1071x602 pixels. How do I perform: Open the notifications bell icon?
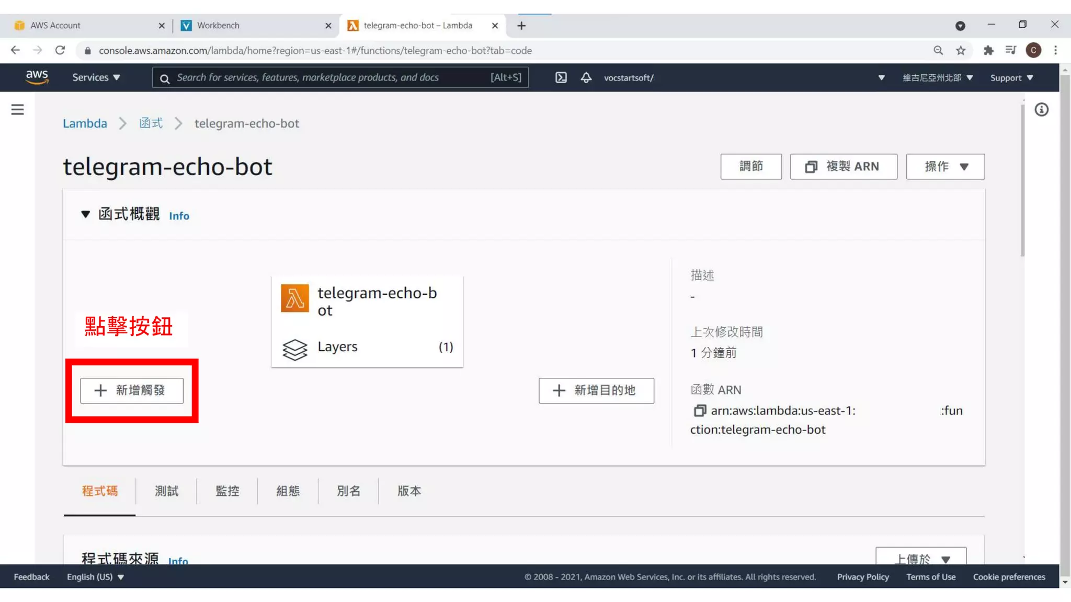pyautogui.click(x=586, y=77)
